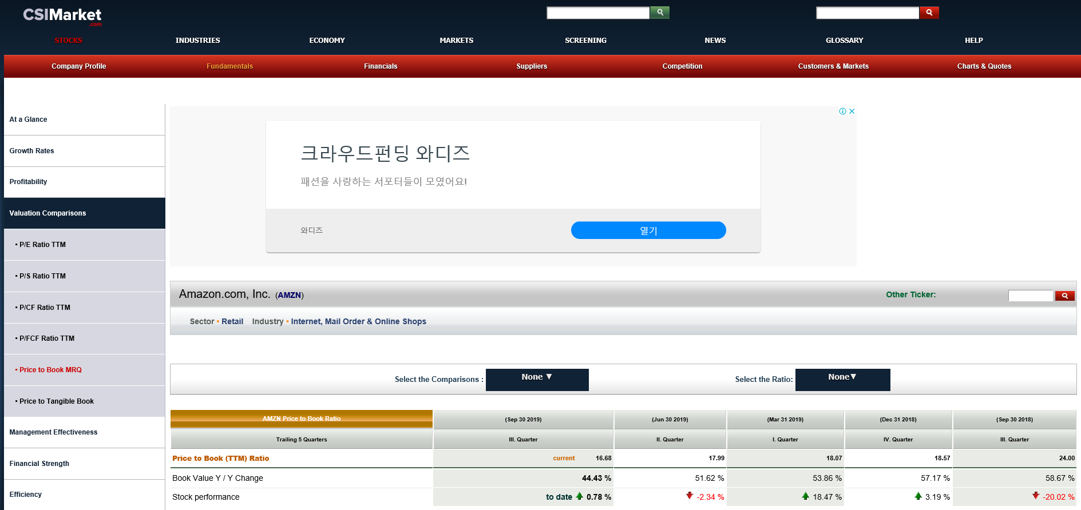Click the AMZN Price to Book Ratio header

[x=302, y=419]
